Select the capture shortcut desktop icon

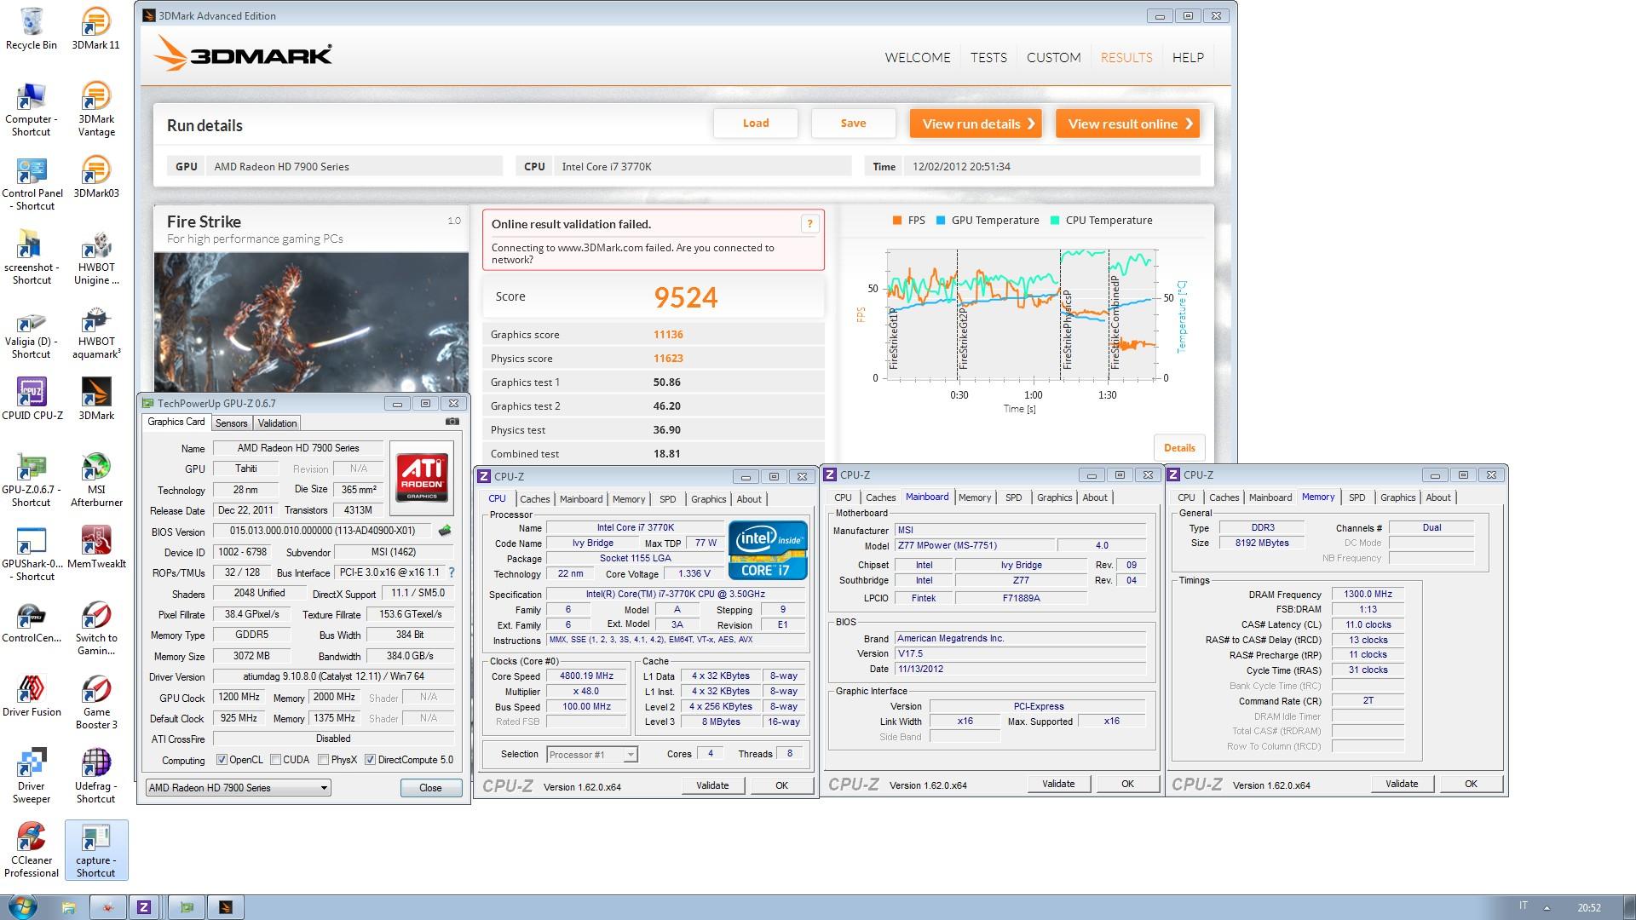[x=95, y=850]
